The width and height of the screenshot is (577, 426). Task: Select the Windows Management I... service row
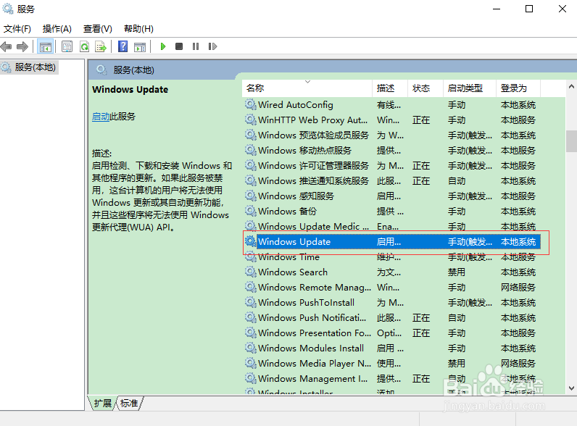pyautogui.click(x=391, y=378)
